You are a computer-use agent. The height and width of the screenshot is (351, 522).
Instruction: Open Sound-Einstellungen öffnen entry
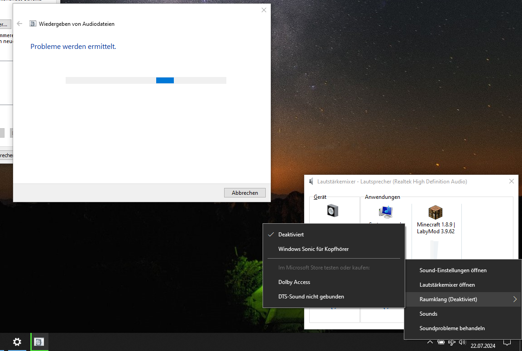[x=463, y=270]
